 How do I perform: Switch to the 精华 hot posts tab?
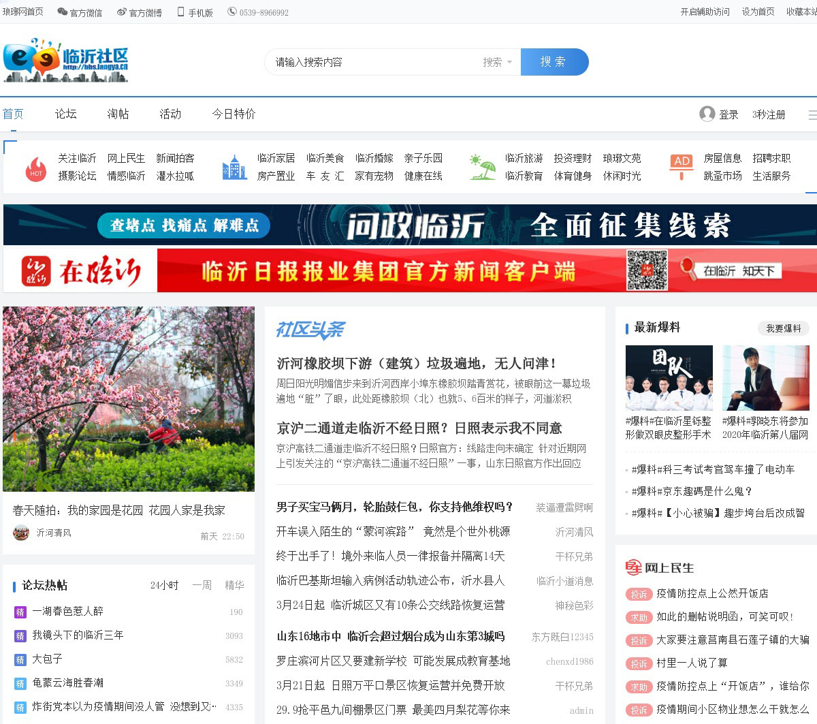point(234,585)
